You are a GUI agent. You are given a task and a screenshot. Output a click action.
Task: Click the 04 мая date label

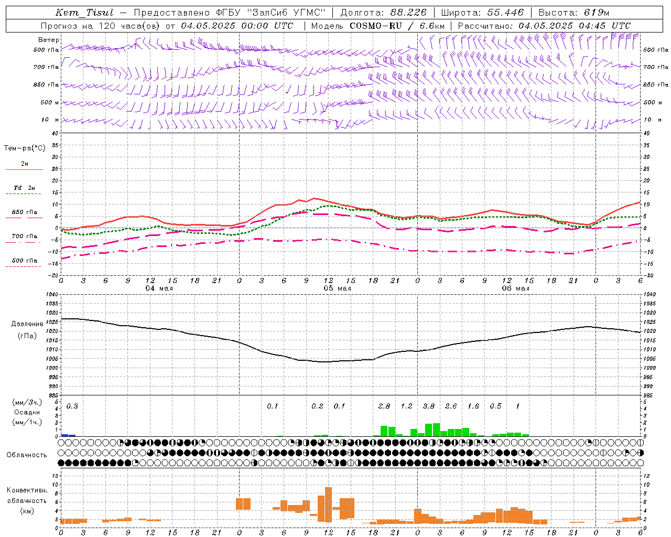click(159, 288)
